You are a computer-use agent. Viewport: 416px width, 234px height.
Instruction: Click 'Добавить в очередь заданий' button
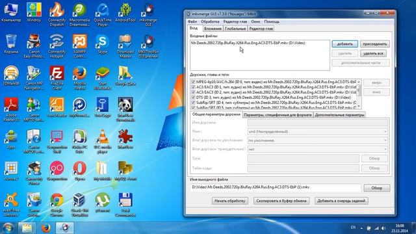341,201
